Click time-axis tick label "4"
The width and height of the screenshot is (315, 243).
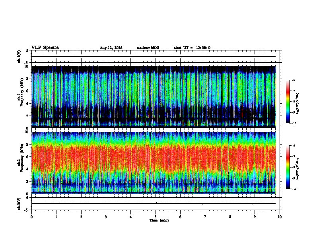pyautogui.click(x=131, y=217)
